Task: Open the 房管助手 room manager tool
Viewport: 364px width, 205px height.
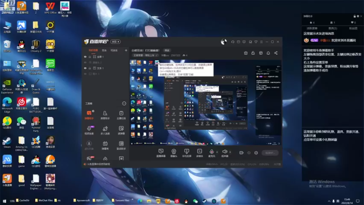Action: click(105, 115)
